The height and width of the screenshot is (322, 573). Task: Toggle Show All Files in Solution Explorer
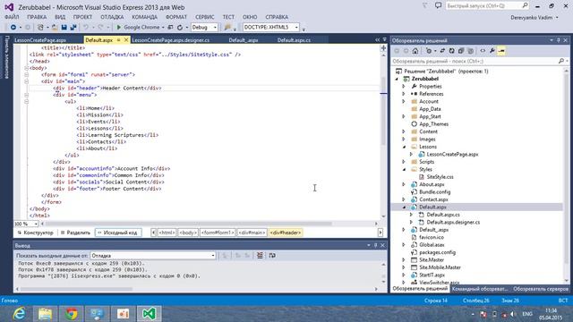[470, 51]
